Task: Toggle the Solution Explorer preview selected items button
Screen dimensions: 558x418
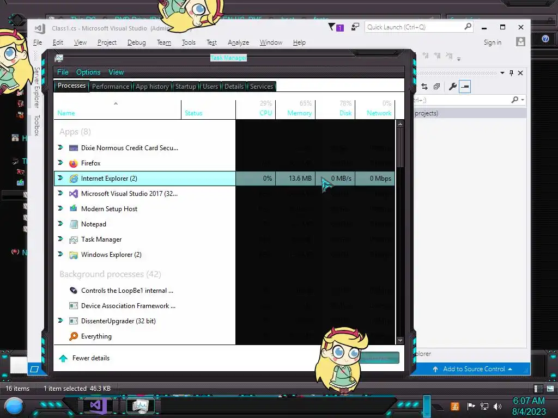Action: pyautogui.click(x=465, y=87)
